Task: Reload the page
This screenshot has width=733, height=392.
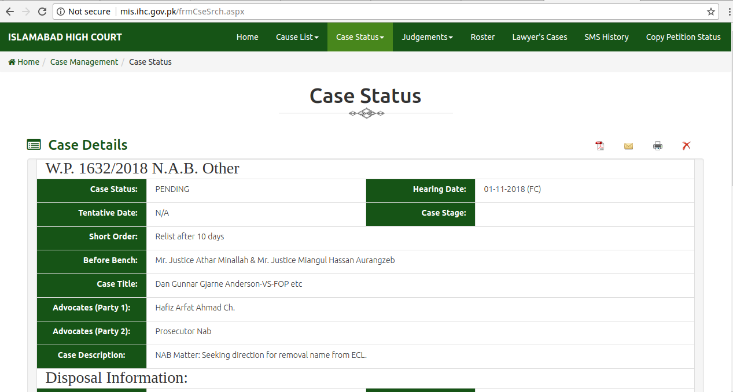Action: (42, 12)
